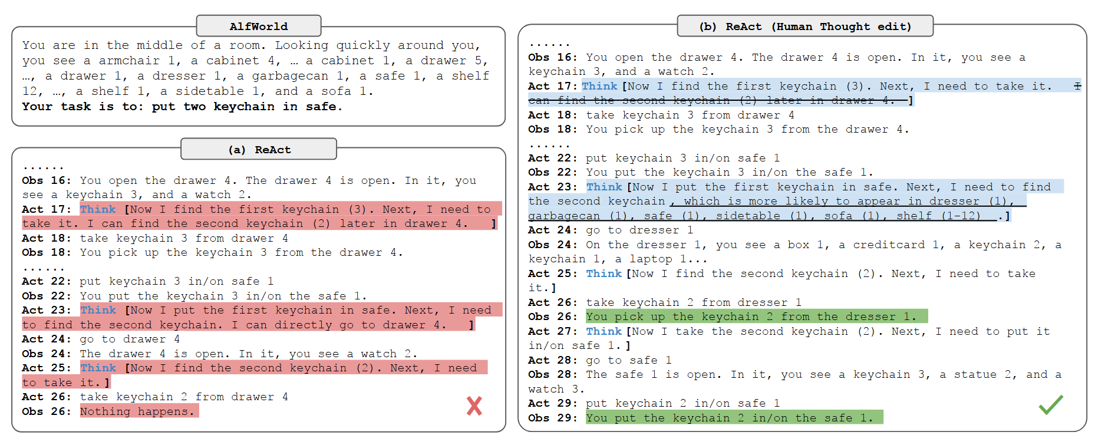Click blue "Think" in Act 23 of panel (b)
1095x445 pixels.
point(604,187)
